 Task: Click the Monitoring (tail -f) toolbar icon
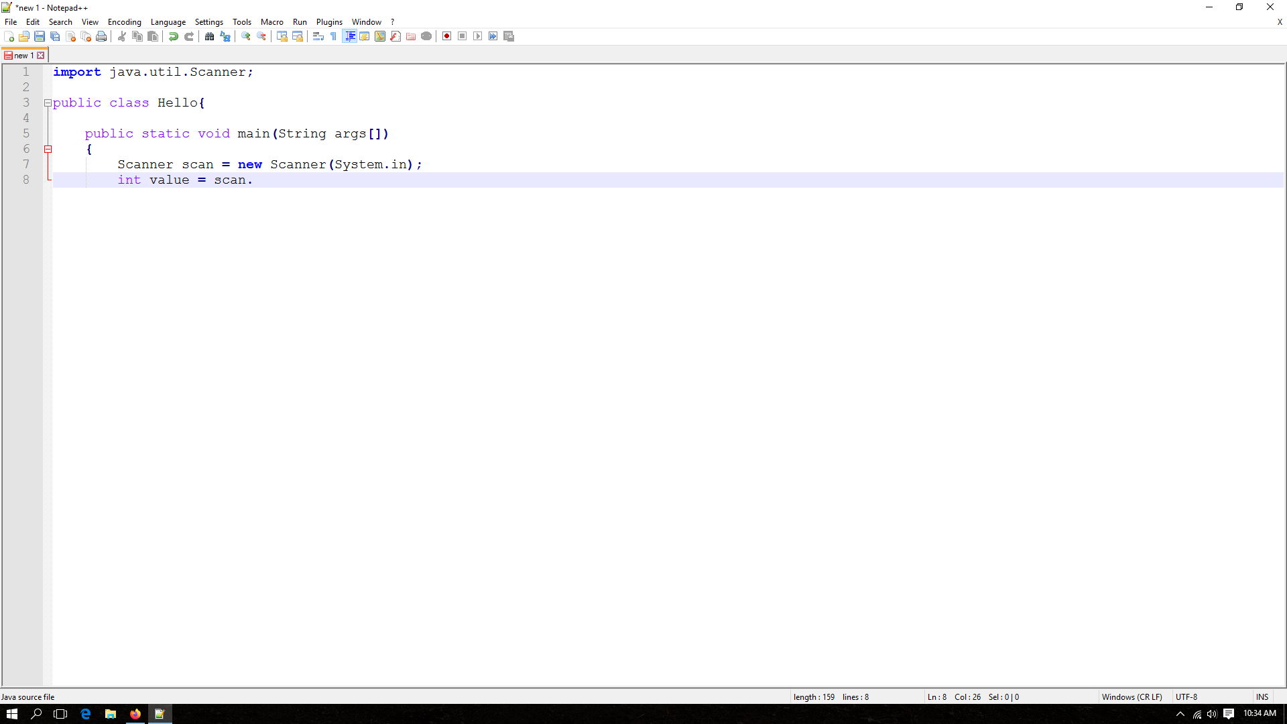pyautogui.click(x=426, y=36)
